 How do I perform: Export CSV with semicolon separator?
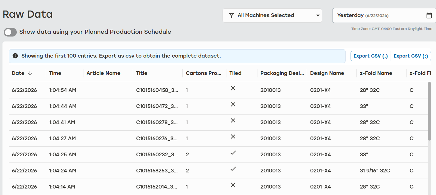(411, 56)
